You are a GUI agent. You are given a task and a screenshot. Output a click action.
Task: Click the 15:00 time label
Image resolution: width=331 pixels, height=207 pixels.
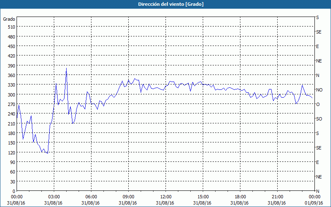203,197
